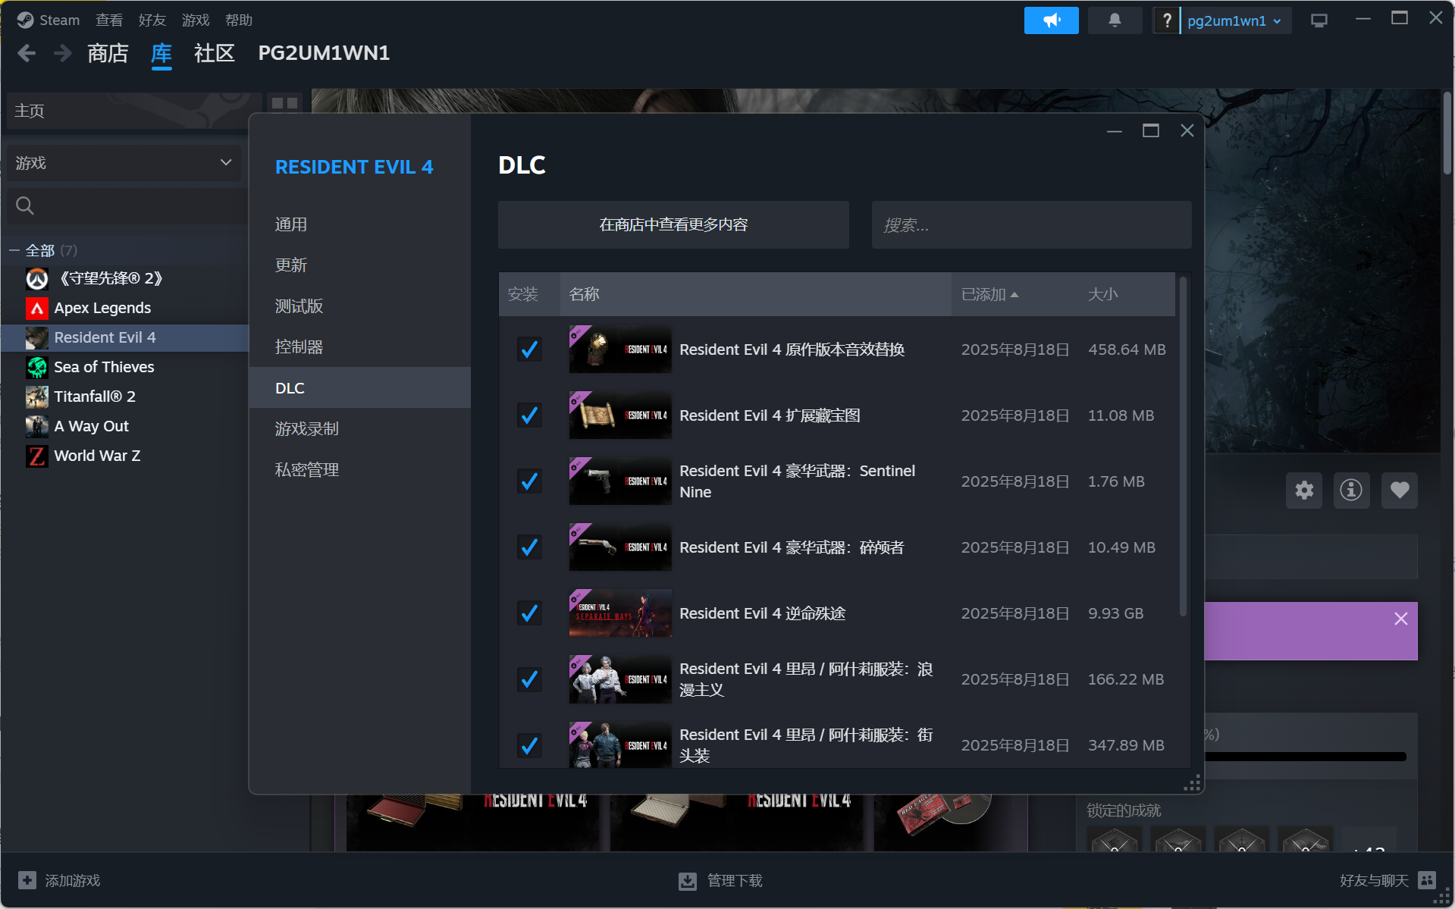Viewport: 1455px width, 909px height.
Task: Open the 帮助 menu
Action: point(239,20)
